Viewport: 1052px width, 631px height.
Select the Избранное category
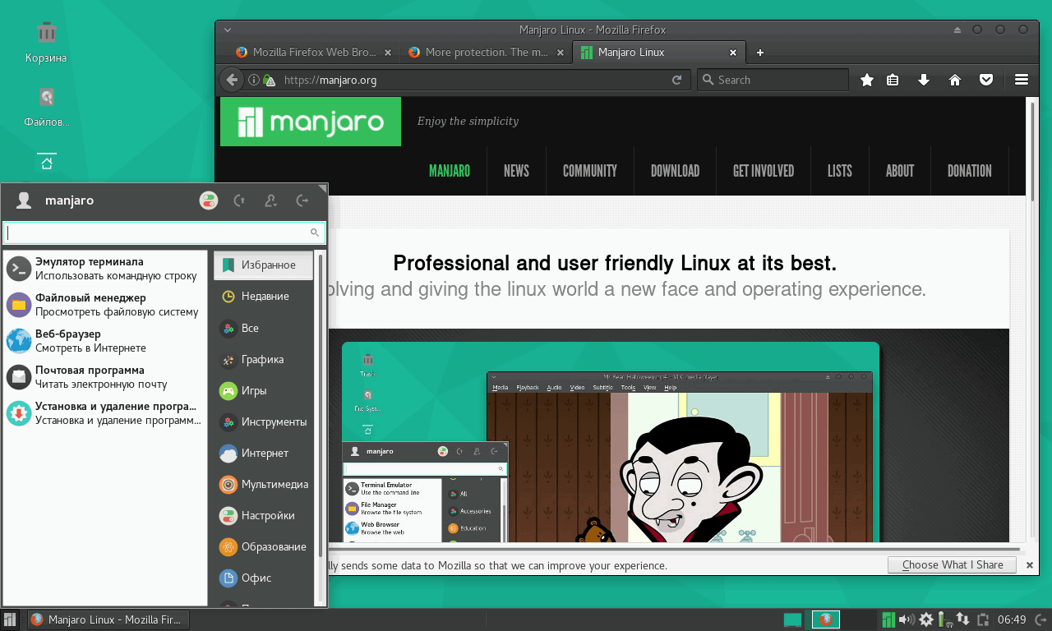pos(264,265)
